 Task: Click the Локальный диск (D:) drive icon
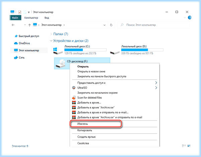click(115, 52)
